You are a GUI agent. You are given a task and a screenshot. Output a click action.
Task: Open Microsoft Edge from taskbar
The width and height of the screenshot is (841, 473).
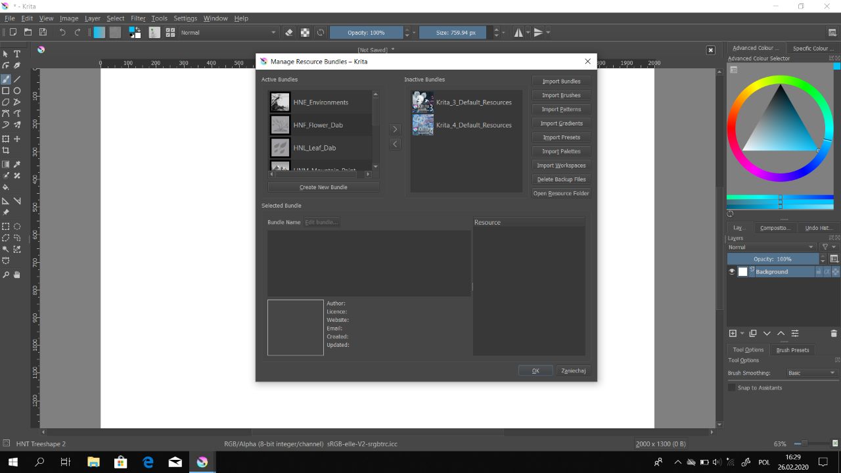[x=148, y=462]
